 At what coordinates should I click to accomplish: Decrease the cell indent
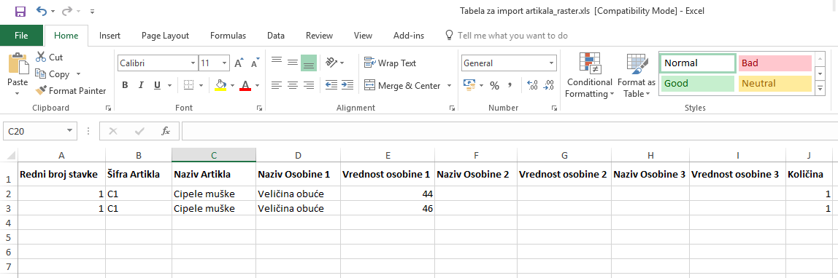[331, 85]
